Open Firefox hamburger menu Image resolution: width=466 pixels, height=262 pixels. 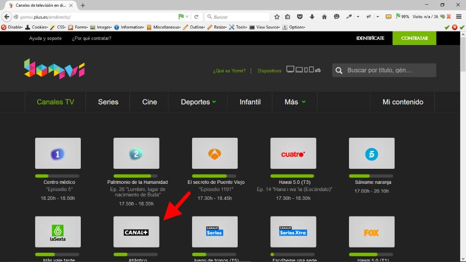(x=459, y=17)
